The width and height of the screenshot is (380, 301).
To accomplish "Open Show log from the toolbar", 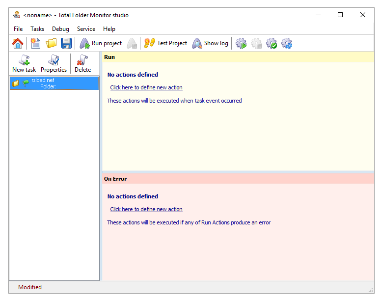I will coord(210,43).
